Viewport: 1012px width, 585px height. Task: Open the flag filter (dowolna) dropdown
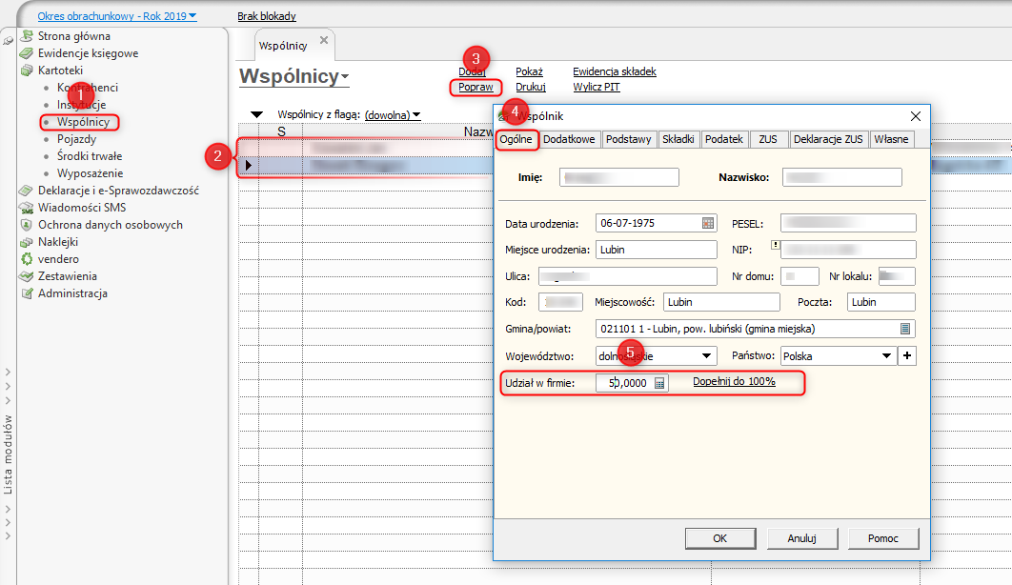[x=393, y=115]
